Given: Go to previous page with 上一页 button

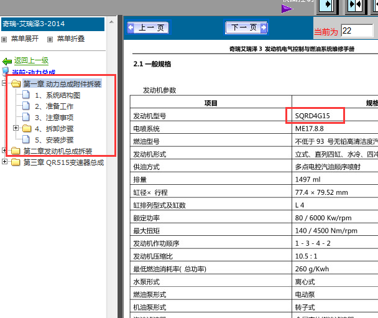Looking at the screenshot, I should tap(148, 27).
